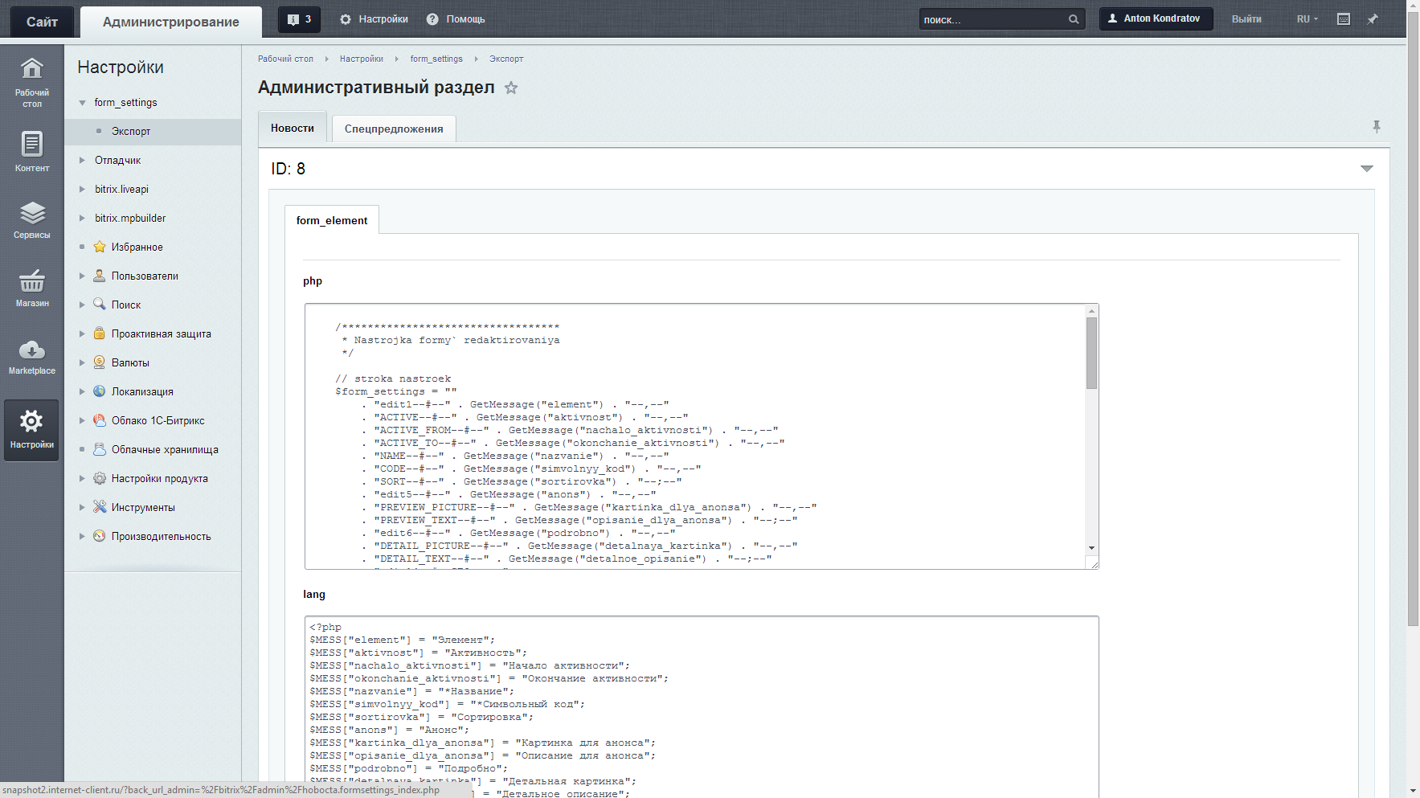Screen dimensions: 1420x798
Task: Switch to the Сайт top tab
Action: tap(42, 22)
